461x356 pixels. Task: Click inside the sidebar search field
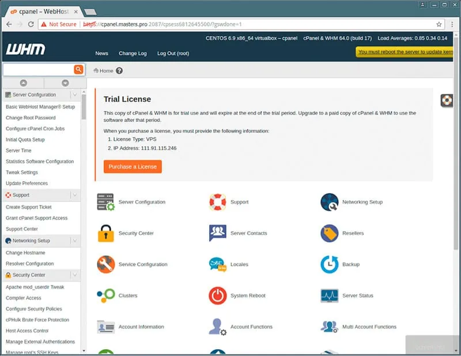35,68
